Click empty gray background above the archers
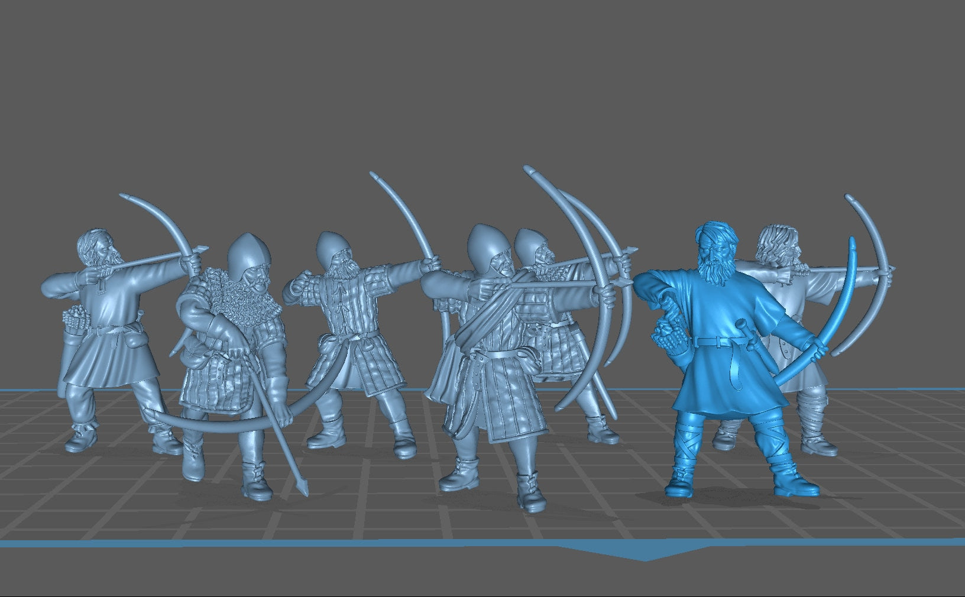The height and width of the screenshot is (597, 965). (x=473, y=89)
